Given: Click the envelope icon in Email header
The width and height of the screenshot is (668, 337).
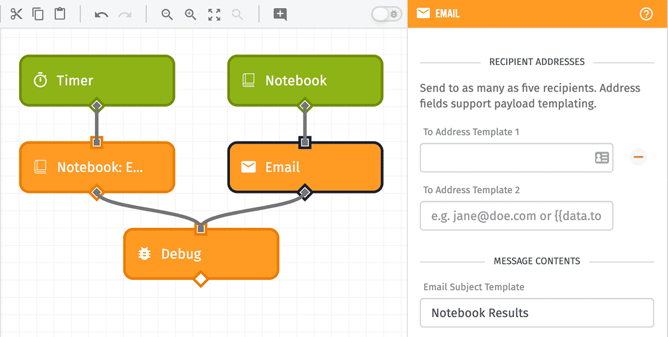Looking at the screenshot, I should tap(423, 13).
